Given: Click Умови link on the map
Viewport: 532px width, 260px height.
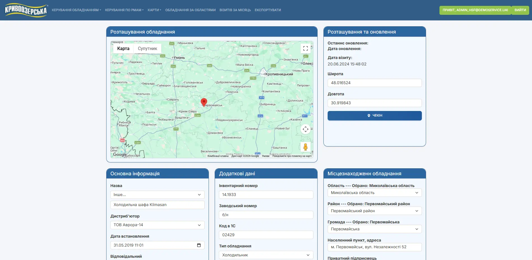Looking at the screenshot, I should pos(266,156).
